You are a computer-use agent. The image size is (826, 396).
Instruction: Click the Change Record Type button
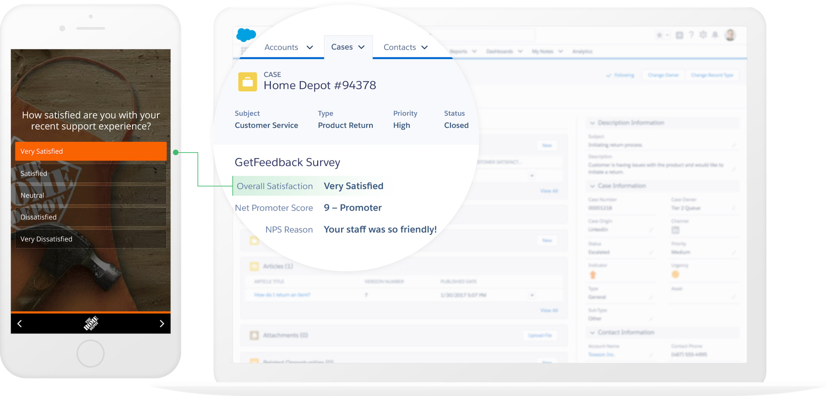712,75
